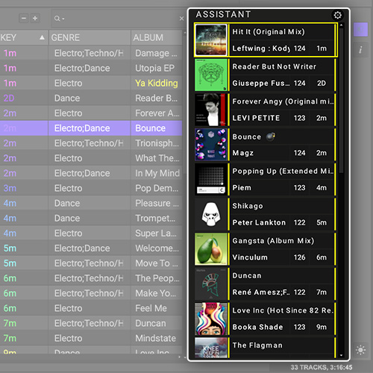The image size is (373, 373).
Task: Select the Duncan cover artwork
Action: click(211, 283)
